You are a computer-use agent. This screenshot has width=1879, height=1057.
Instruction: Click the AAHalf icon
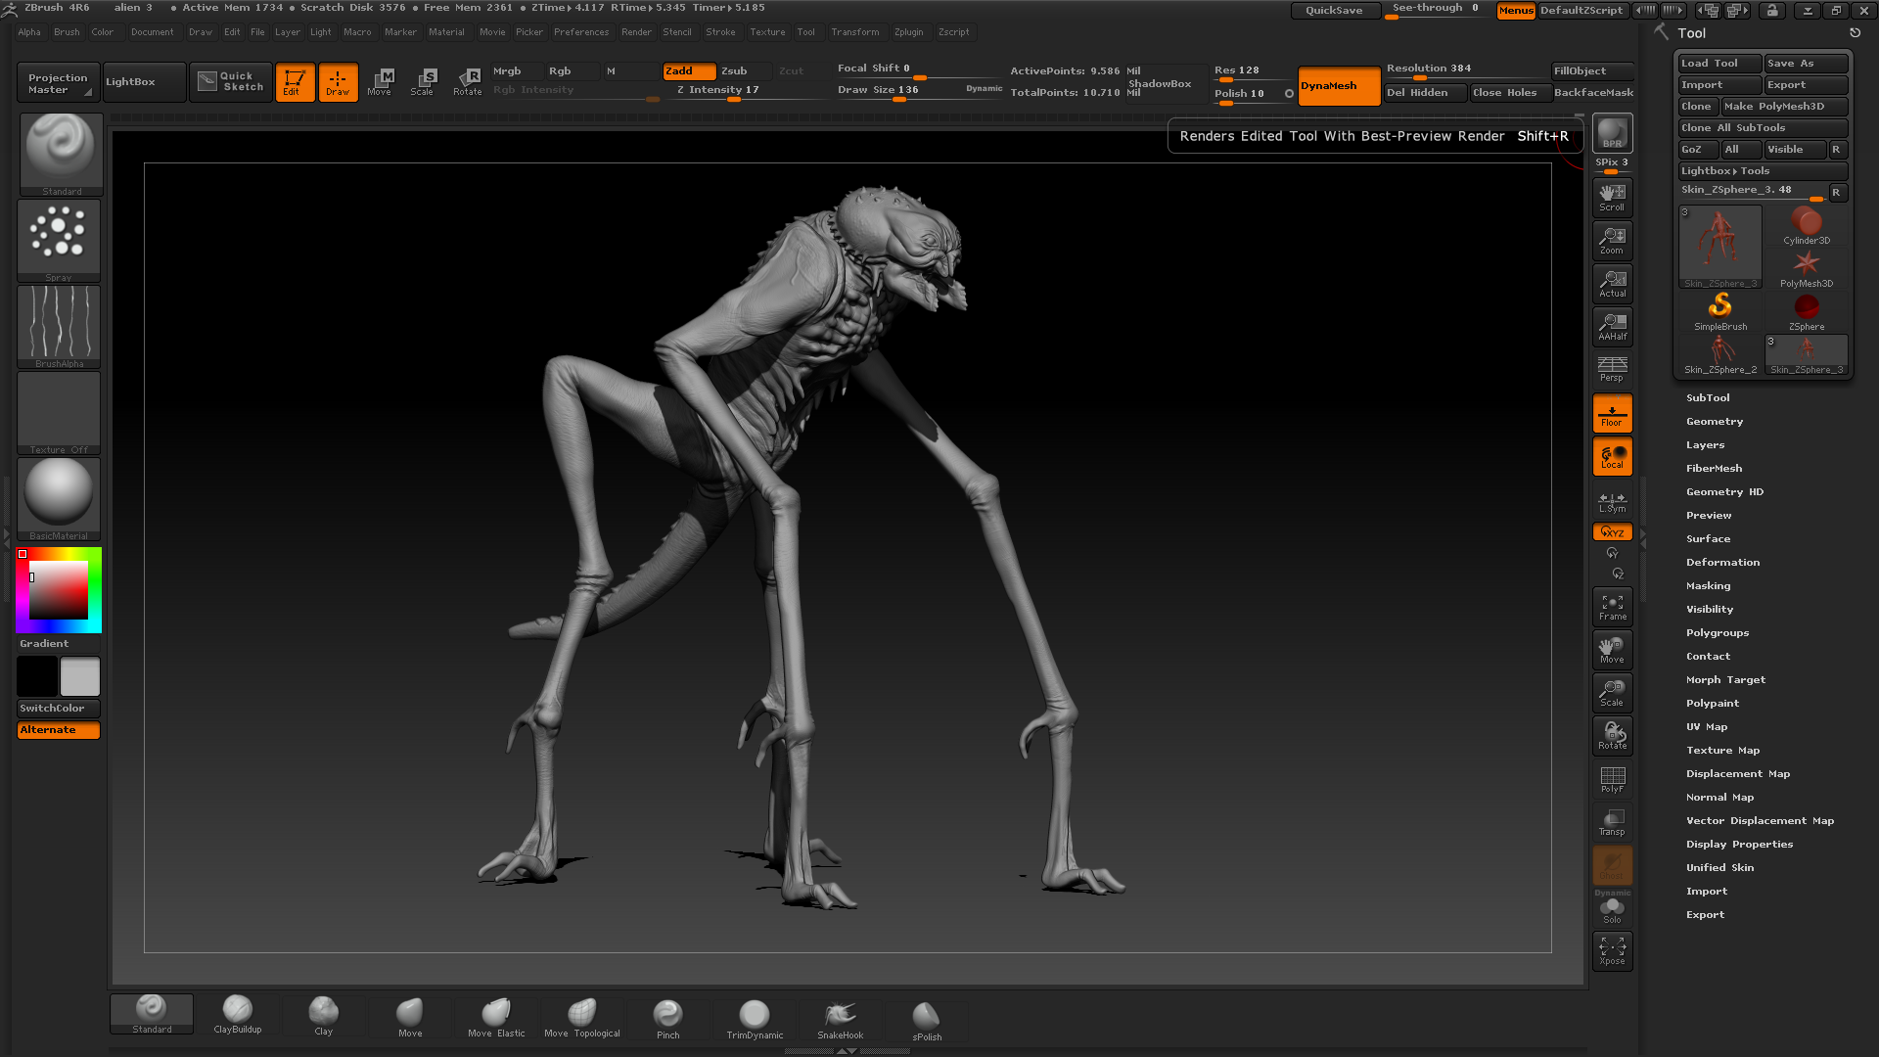point(1612,326)
